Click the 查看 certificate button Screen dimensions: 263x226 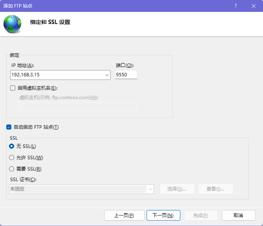216,189
